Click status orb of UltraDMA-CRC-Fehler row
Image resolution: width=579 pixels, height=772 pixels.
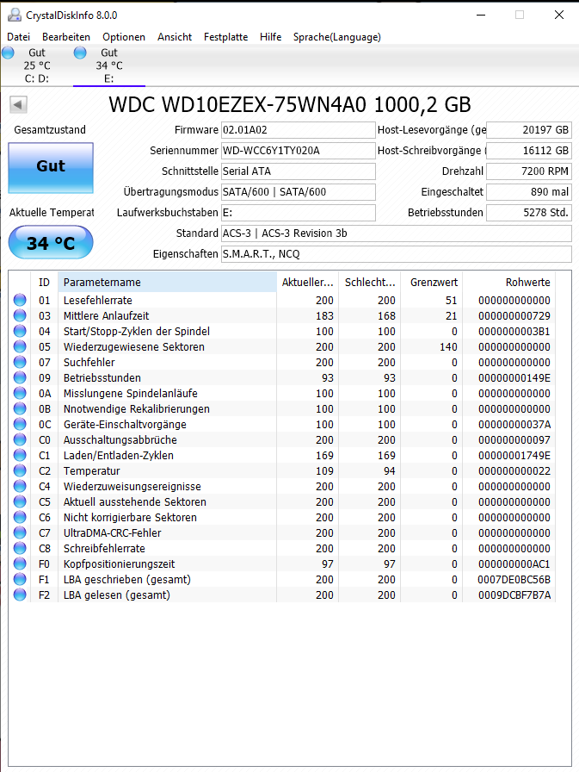coord(20,532)
